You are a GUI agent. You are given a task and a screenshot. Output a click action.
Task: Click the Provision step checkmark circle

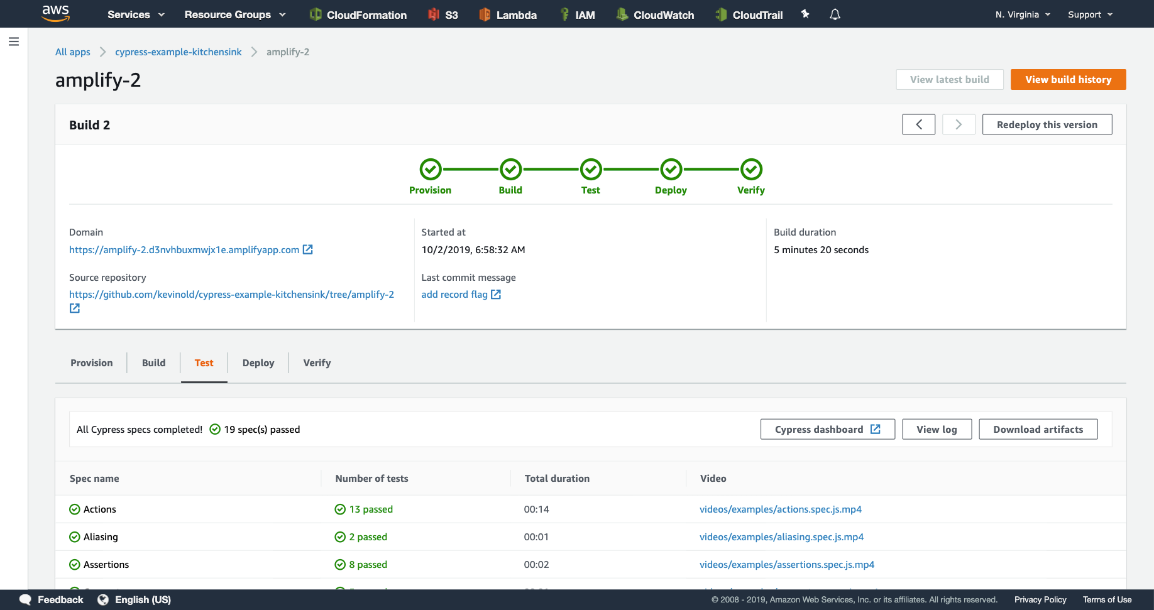[431, 169]
